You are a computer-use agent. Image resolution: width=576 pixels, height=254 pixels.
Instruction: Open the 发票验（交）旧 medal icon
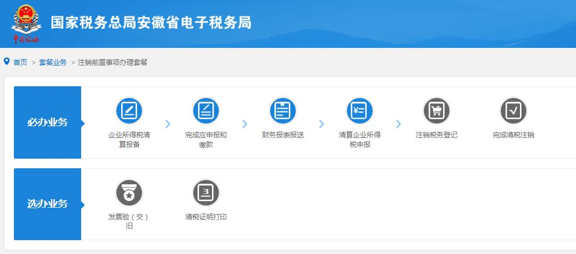point(129,193)
